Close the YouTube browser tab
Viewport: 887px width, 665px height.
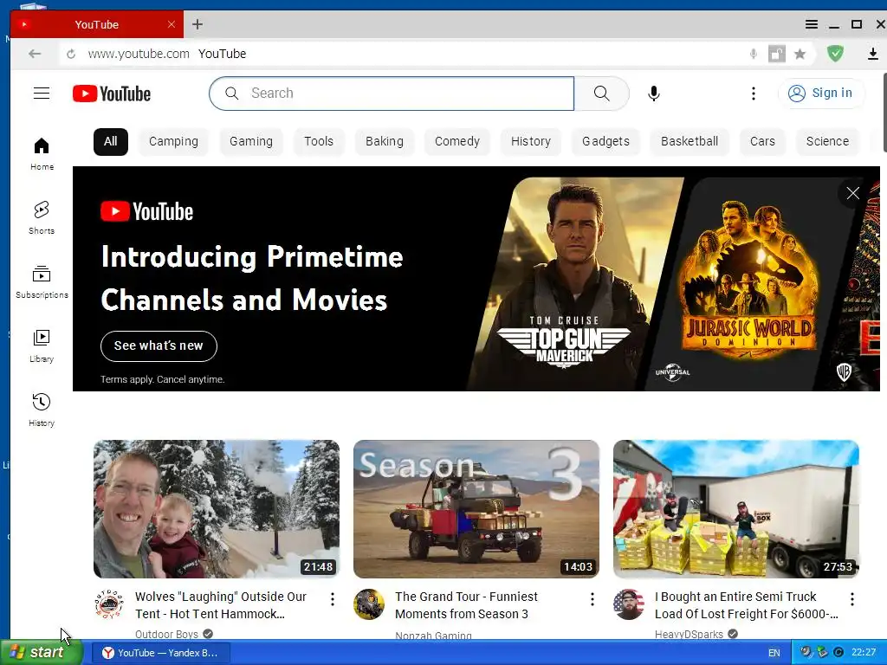click(x=172, y=24)
